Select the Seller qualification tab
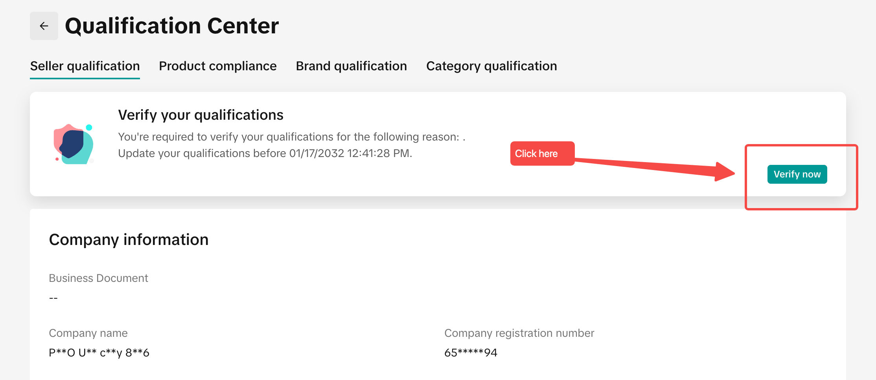The image size is (876, 380). point(85,66)
